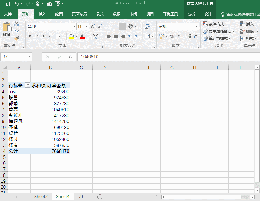Open the 套用表格格式 dropdown
Viewport: 260px width, 201px height.
coord(219,31)
